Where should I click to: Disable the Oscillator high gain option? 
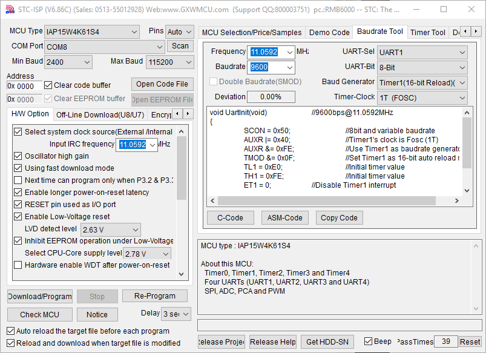(x=18, y=156)
